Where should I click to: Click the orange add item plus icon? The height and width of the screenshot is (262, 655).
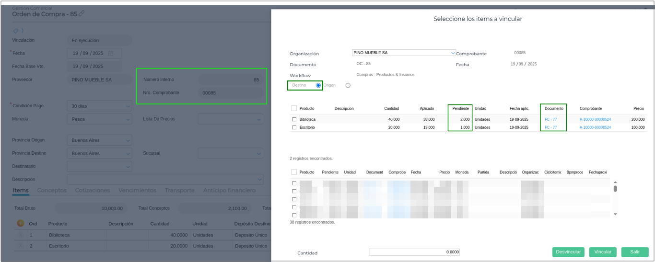[21, 223]
